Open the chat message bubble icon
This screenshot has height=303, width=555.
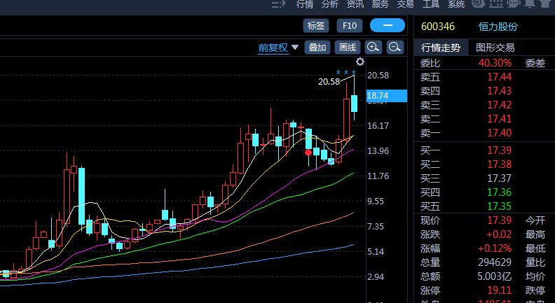point(514,4)
